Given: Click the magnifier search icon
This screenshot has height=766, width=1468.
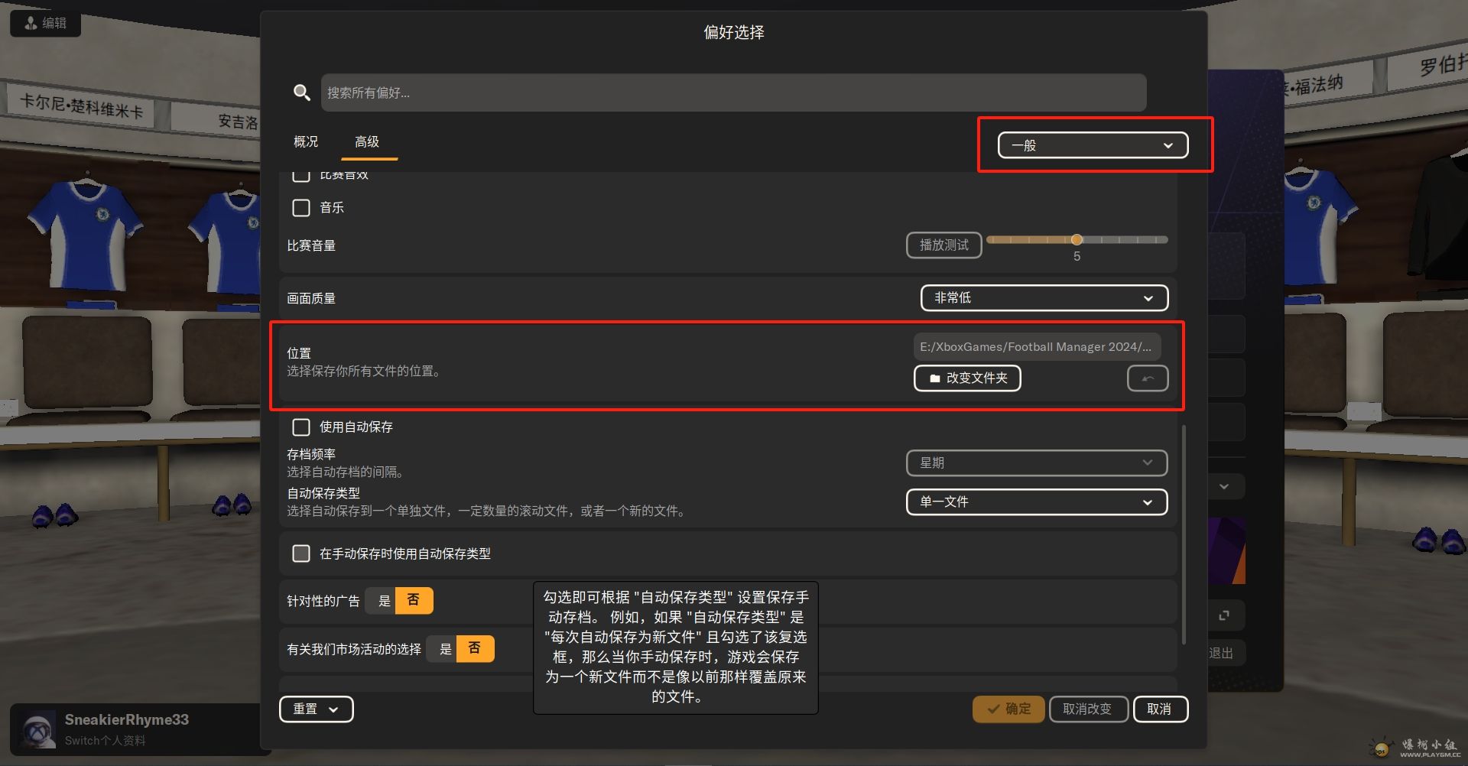Looking at the screenshot, I should [302, 93].
